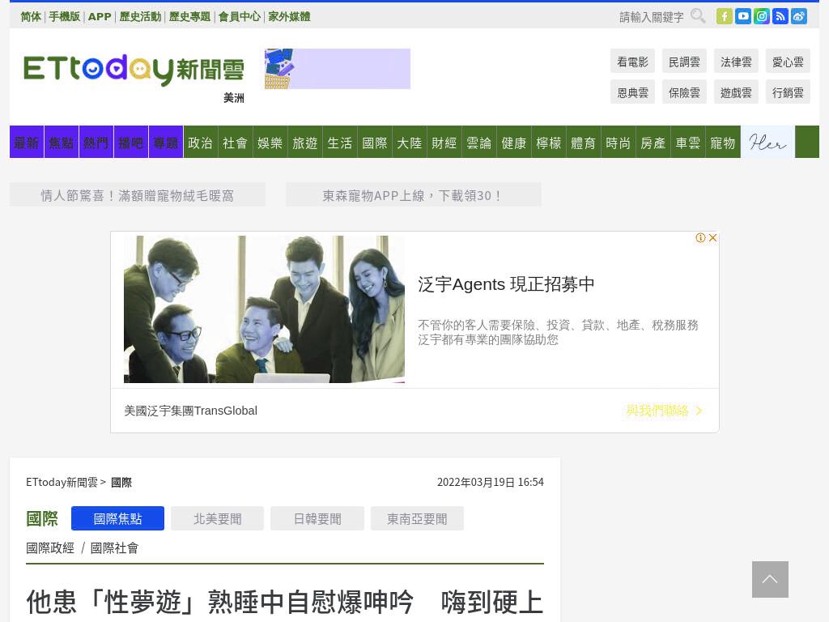
Task: Select 專題 in navigation bar
Action: point(166,143)
